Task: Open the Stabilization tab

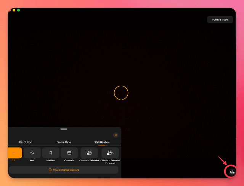Action: (x=102, y=142)
